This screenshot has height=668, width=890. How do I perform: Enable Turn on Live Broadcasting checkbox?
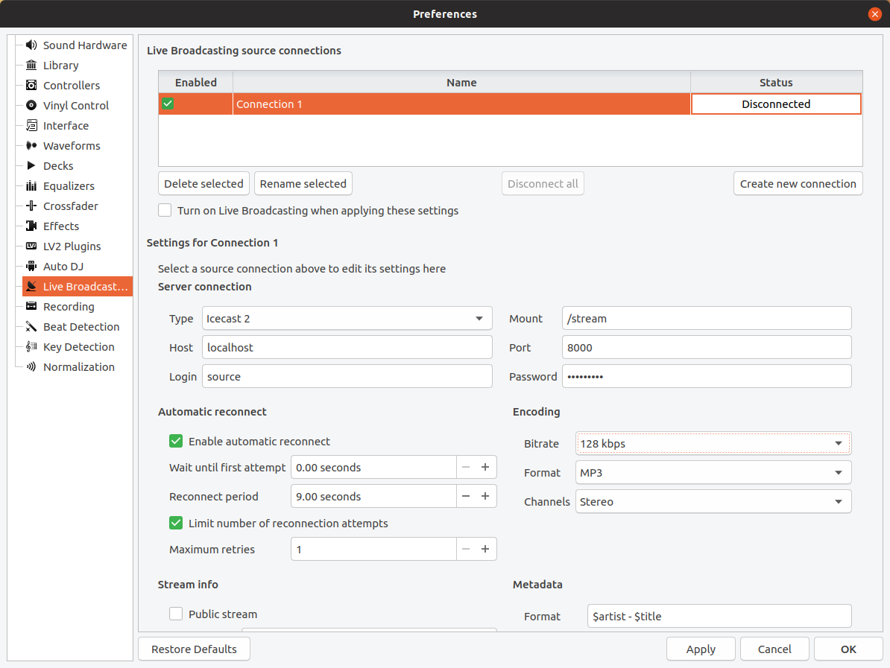[x=165, y=211]
